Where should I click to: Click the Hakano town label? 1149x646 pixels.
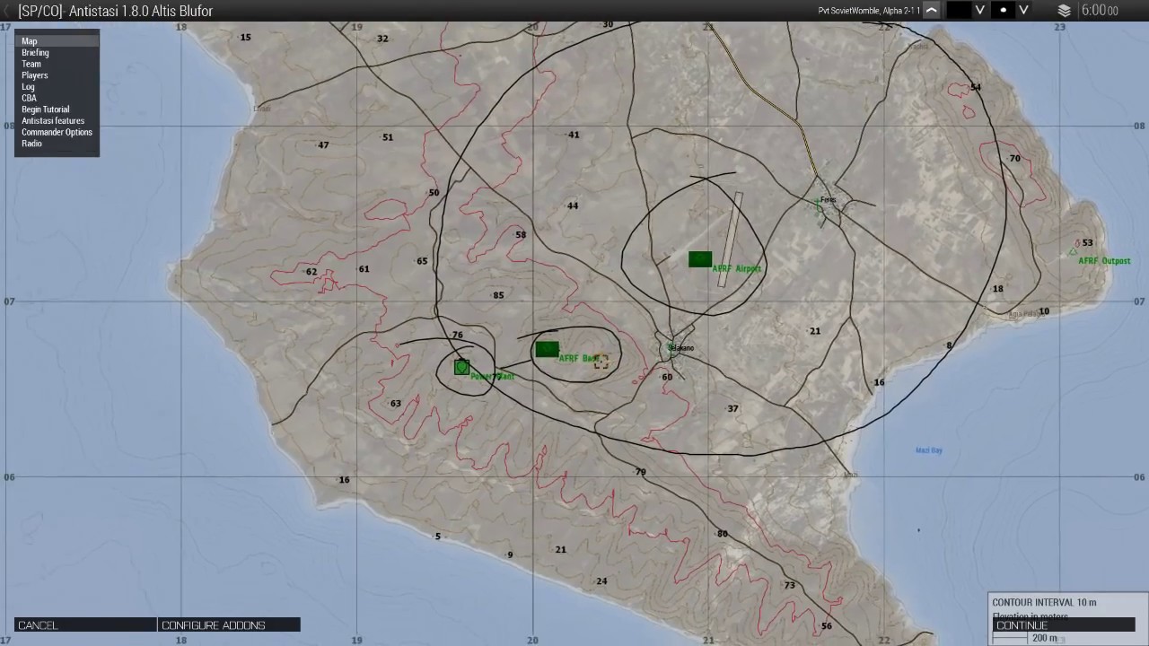[x=682, y=348]
